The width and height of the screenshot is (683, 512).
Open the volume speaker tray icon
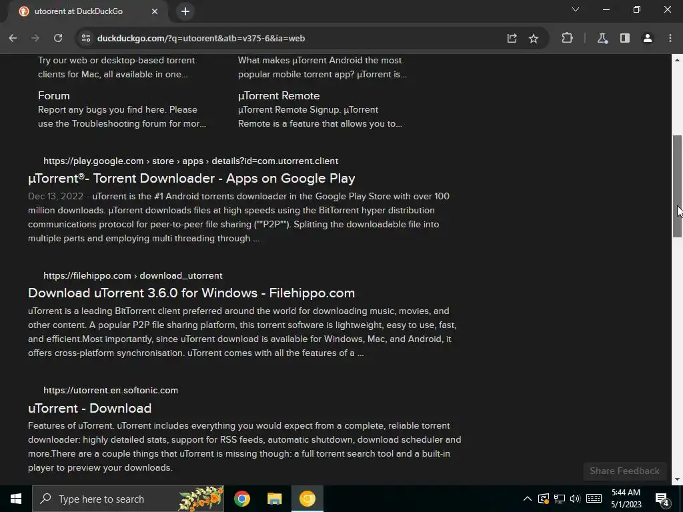point(575,499)
